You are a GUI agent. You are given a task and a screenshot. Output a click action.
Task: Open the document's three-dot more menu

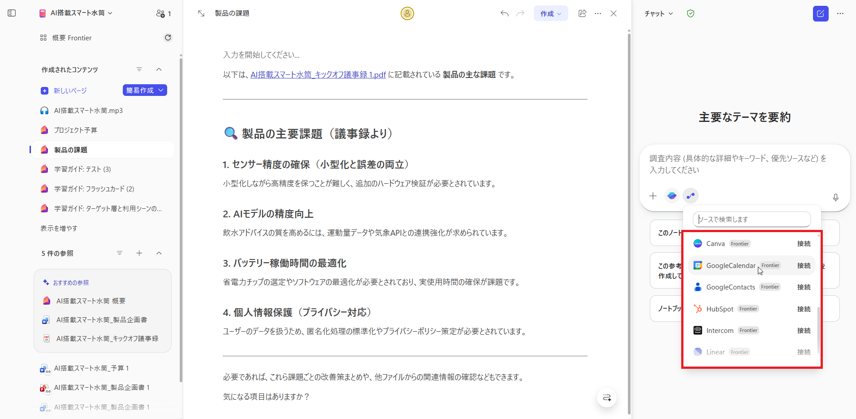tap(598, 13)
